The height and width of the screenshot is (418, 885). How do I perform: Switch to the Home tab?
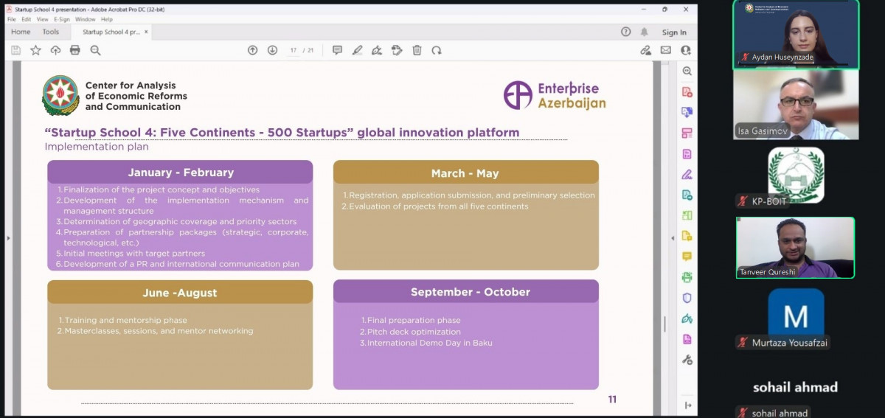click(21, 32)
